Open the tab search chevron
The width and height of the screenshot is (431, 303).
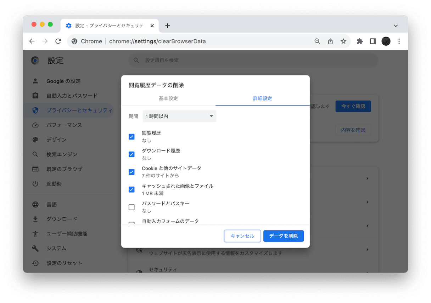(x=396, y=25)
